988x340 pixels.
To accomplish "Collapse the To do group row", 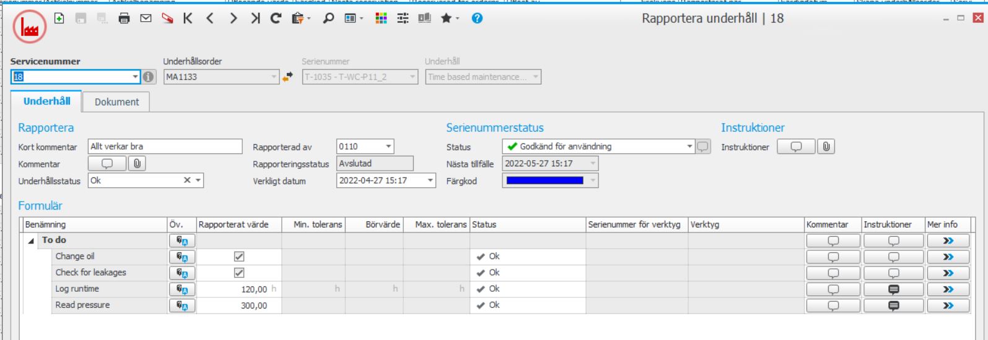I will tap(32, 240).
